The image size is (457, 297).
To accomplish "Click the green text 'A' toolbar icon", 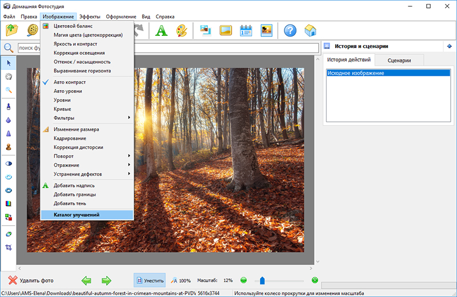I will 162,30.
